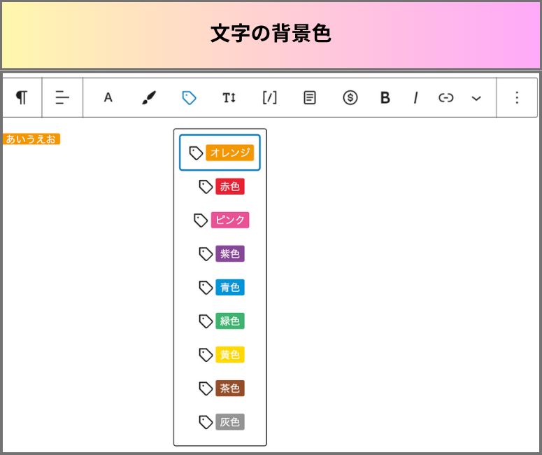Click the shortcode bracket icon
542x455 pixels.
tap(270, 97)
